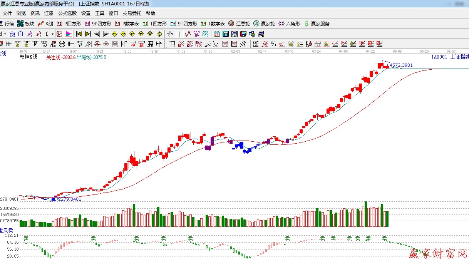
Task: Click the T数字表 toolbar button
Action: click(213, 23)
